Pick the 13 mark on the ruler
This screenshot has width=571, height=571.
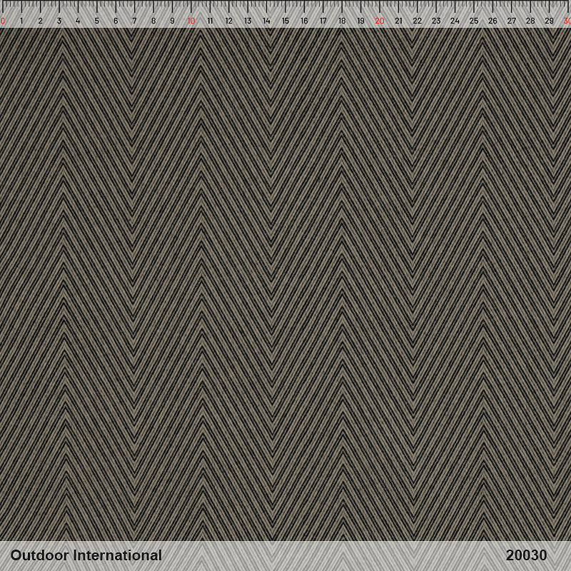pos(247,21)
